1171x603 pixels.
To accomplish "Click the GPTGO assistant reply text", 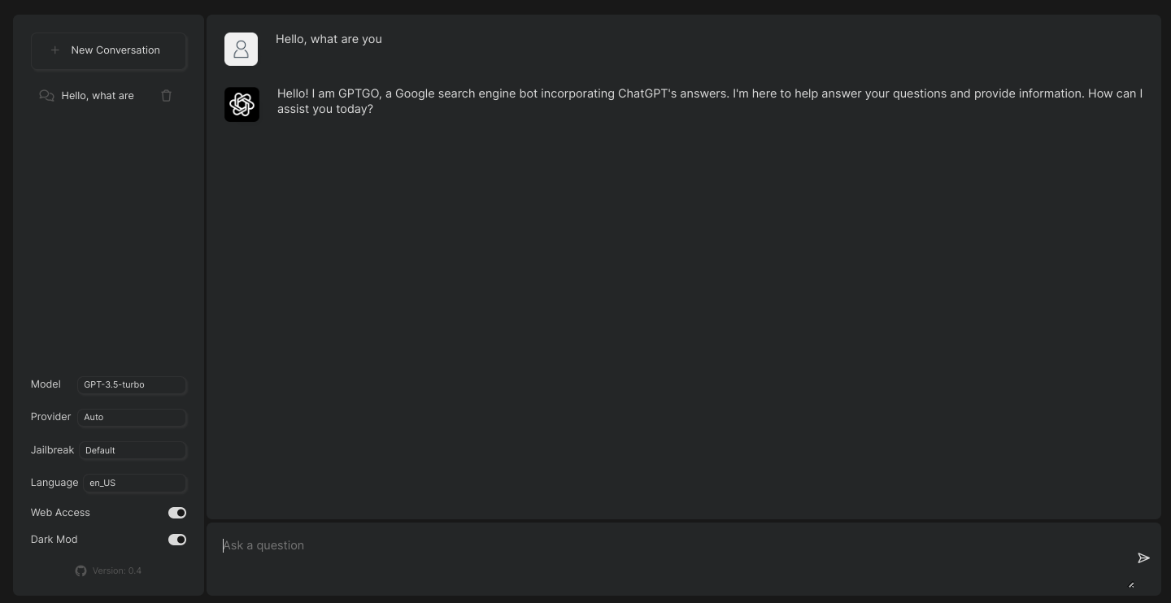I will point(709,102).
